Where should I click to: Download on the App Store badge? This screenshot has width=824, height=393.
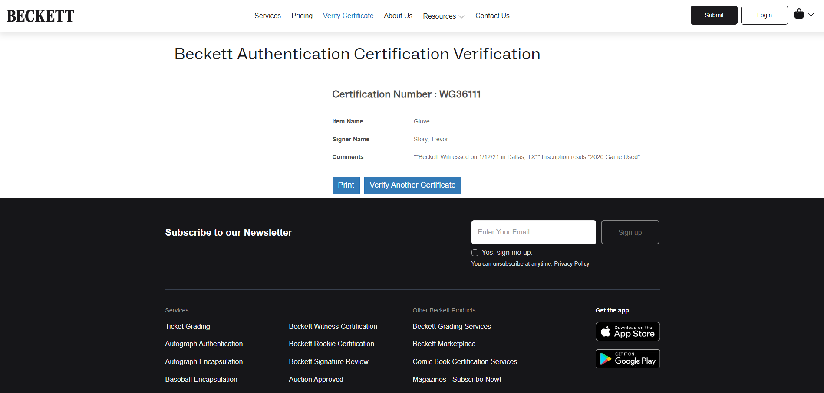click(628, 331)
